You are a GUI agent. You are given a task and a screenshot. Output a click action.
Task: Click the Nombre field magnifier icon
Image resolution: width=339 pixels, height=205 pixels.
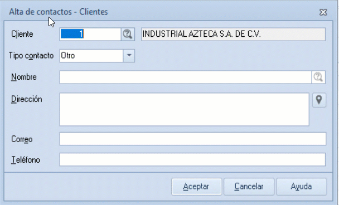318,77
